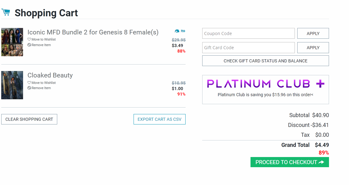Click the heart icon for Cloaked Beauty
Screen dimensions: 349x185
click(29, 83)
